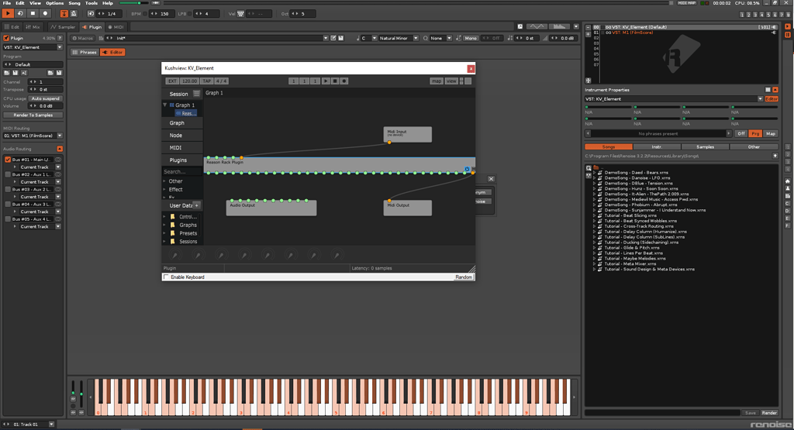Remove instrument slot with minus button

(x=588, y=27)
